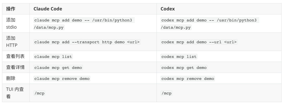
Task: Click the 操作 column header
Action: click(x=11, y=9)
